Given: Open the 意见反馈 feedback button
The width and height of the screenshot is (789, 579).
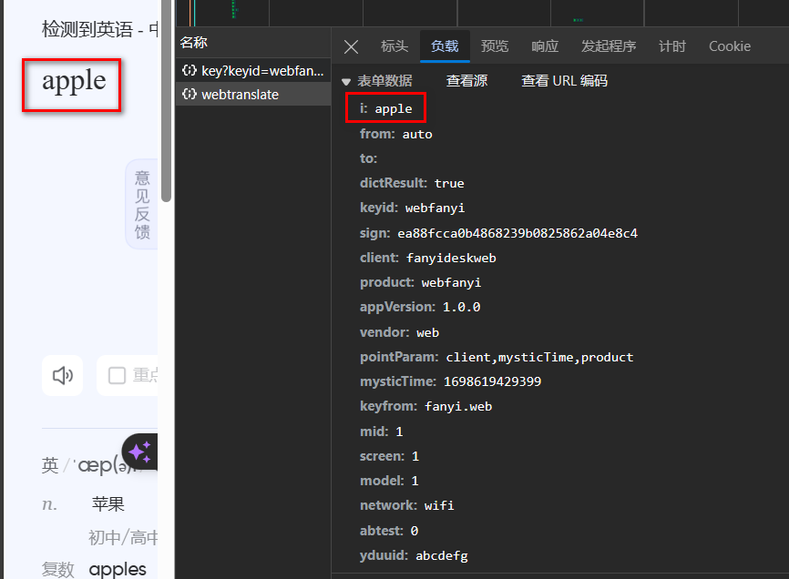Looking at the screenshot, I should 142,205.
